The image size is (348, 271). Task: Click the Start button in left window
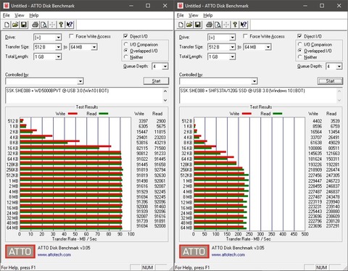[x=156, y=81]
